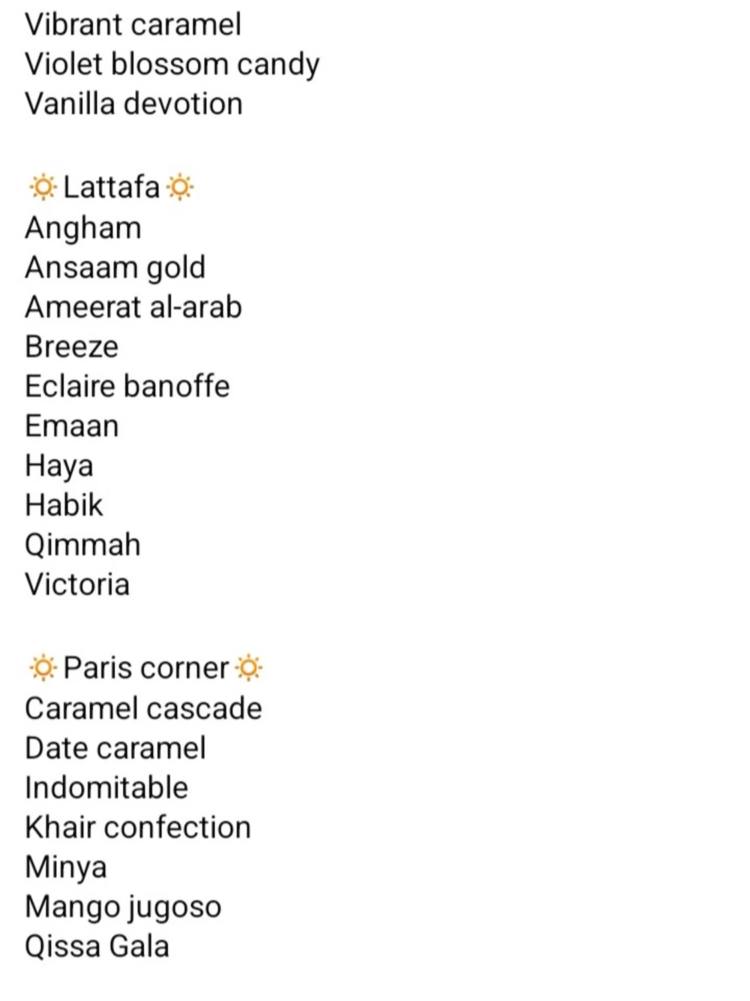Tap the Qimmah list item

tap(83, 545)
